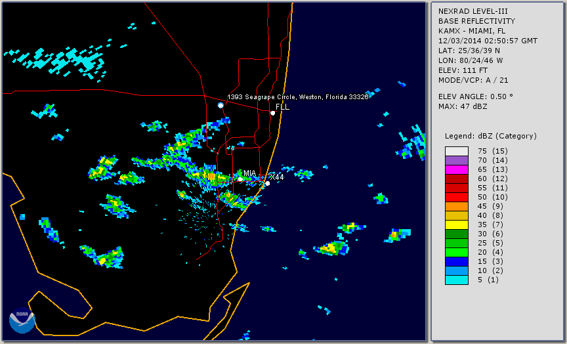Viewport: 567px width, 344px height.
Task: Click the 'Legend: dBZ (Category)' heading
Action: click(491, 136)
